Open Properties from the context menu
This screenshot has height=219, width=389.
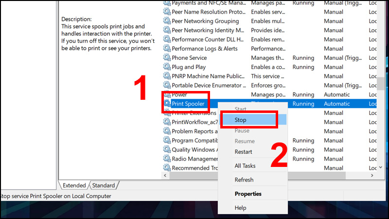point(248,194)
